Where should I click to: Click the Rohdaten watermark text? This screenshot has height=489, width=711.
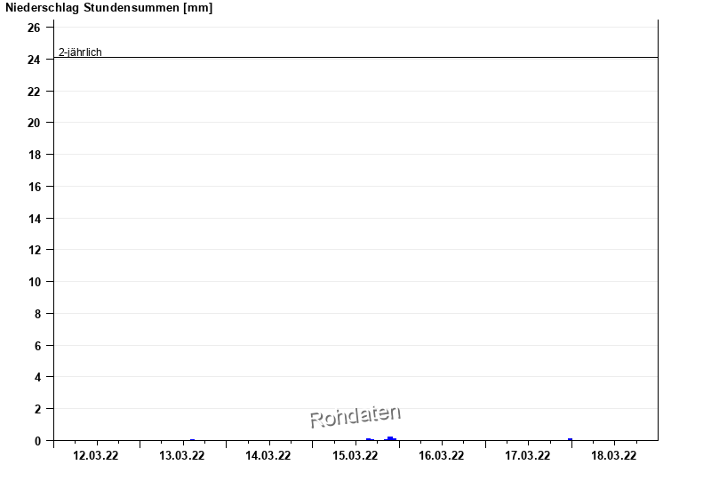(355, 416)
